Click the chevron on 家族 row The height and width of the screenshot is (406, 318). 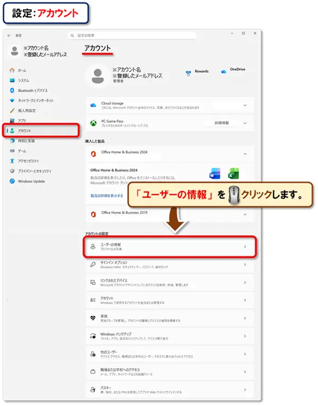click(x=245, y=318)
